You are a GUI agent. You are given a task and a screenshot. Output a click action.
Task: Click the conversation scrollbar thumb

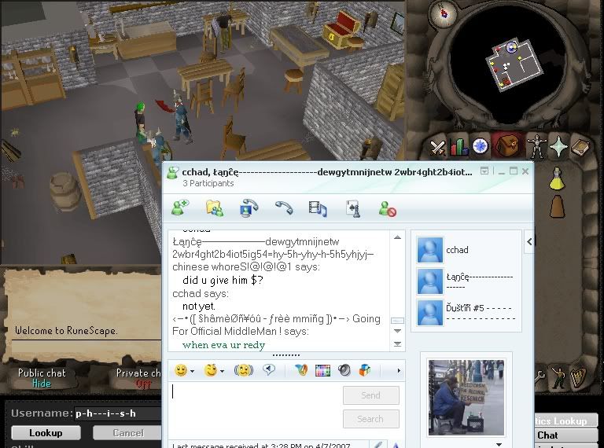[397, 321]
